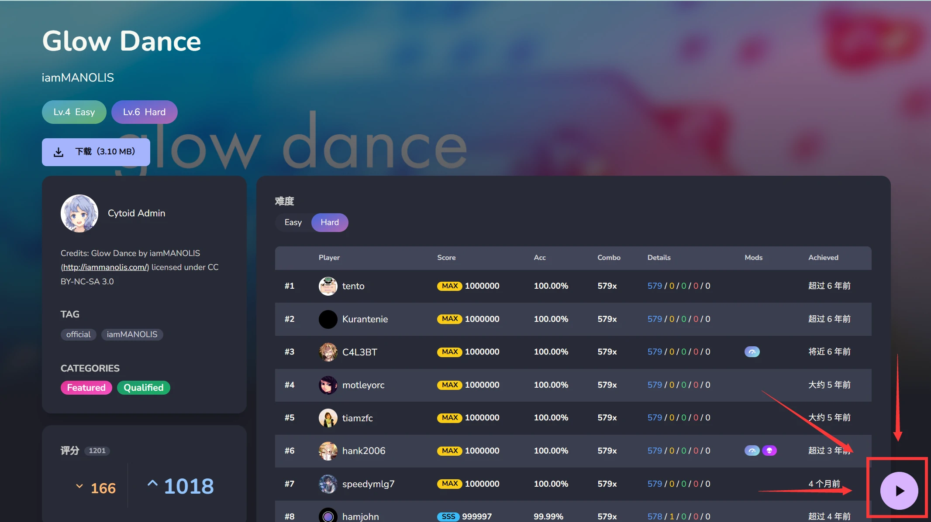Image resolution: width=931 pixels, height=522 pixels.
Task: Open motleyorc's avatar
Action: pos(328,385)
